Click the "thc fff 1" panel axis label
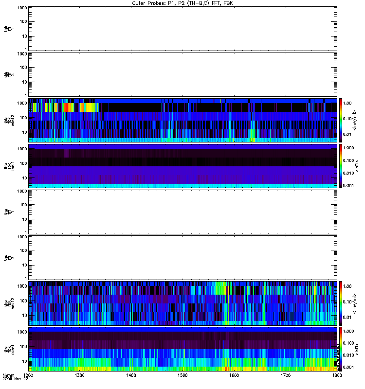The image size is (365, 389). click(9, 212)
